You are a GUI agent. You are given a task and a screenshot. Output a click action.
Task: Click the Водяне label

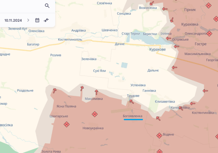coord(169,134)
